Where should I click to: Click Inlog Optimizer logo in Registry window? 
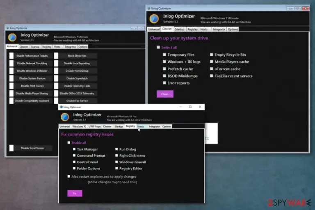coord(65,117)
